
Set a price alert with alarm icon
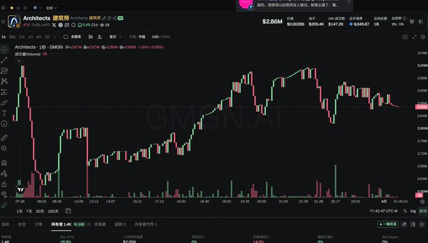[412, 21]
